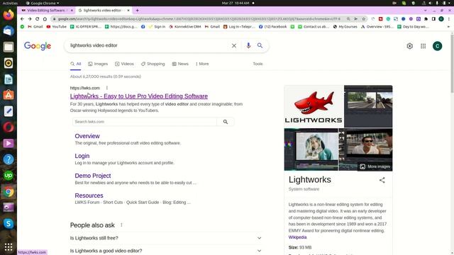Start voice search with microphone
Image resolution: width=454 pixels, height=255 pixels.
tap(248, 45)
